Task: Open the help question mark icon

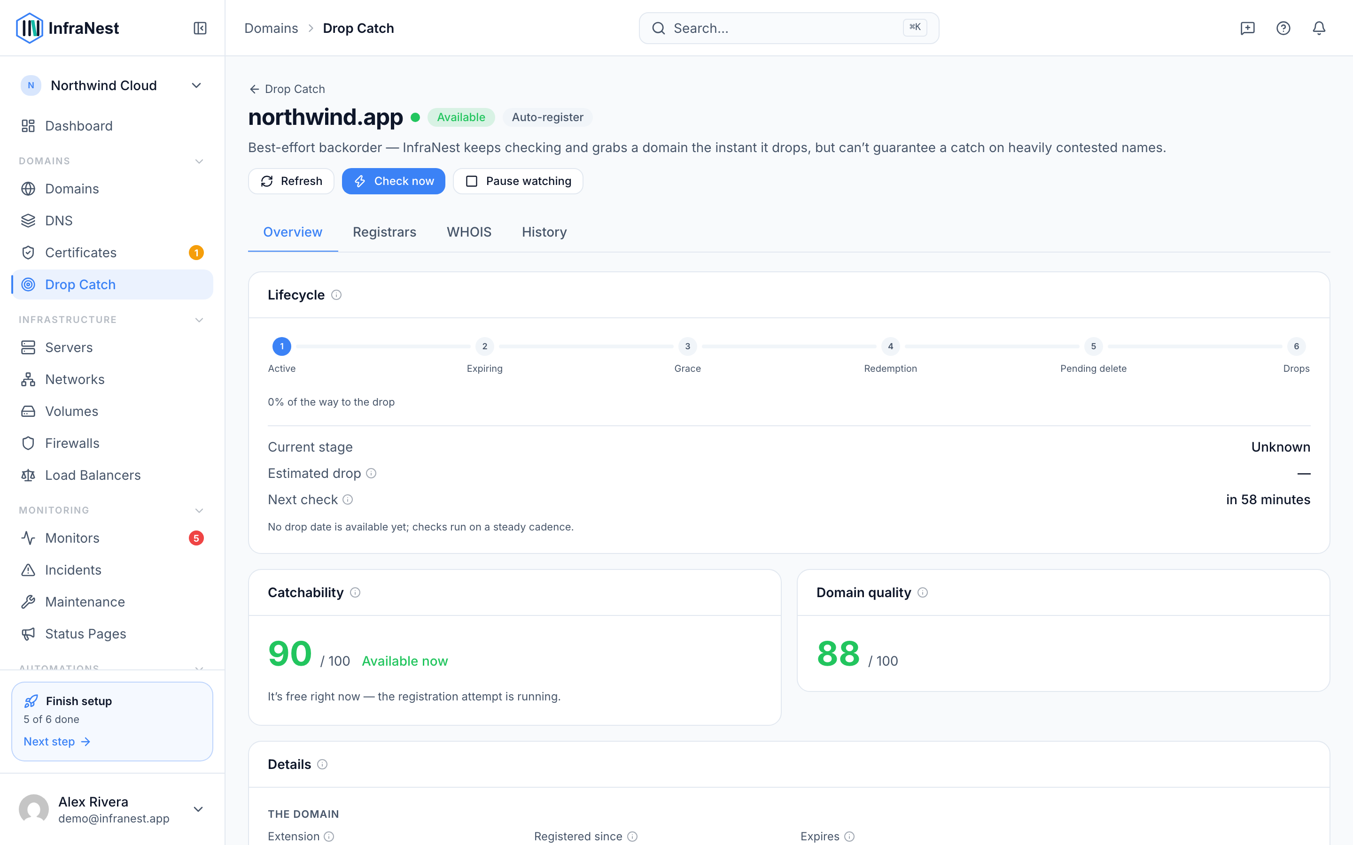Action: [x=1283, y=28]
